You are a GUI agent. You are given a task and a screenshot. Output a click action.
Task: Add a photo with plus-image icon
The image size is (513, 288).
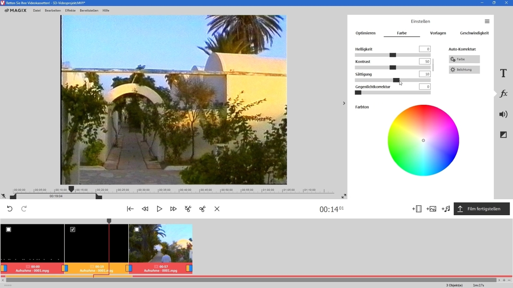pyautogui.click(x=431, y=209)
